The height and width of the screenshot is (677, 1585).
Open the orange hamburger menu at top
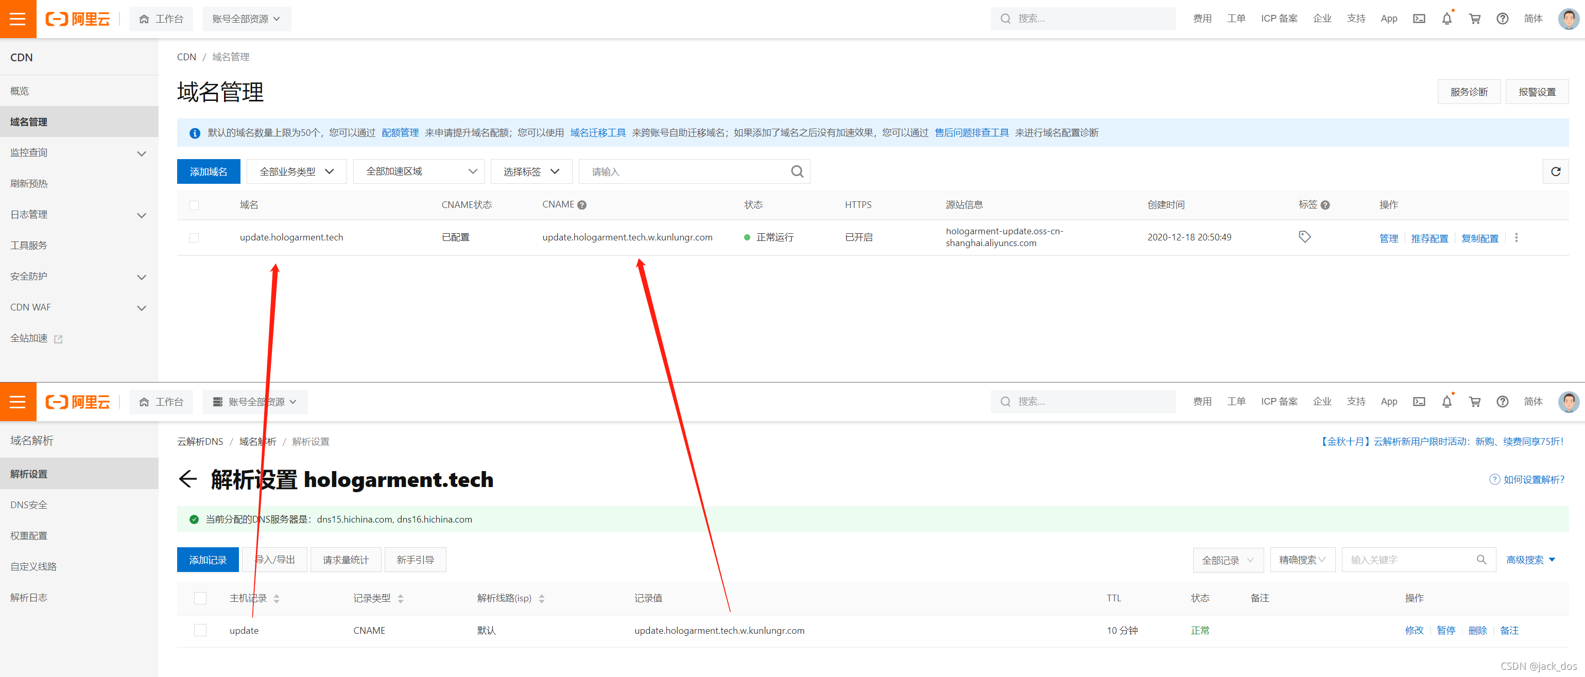pyautogui.click(x=18, y=19)
